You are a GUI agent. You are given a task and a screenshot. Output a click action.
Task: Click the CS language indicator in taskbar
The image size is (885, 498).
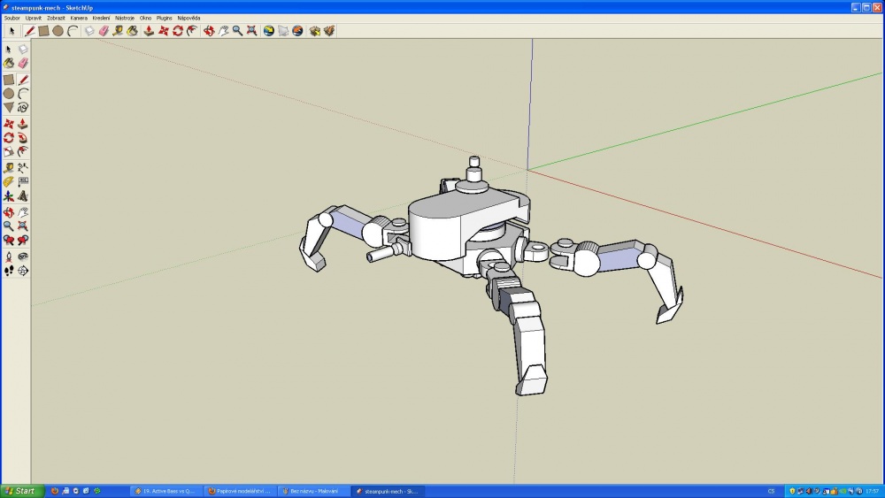pyautogui.click(x=772, y=491)
